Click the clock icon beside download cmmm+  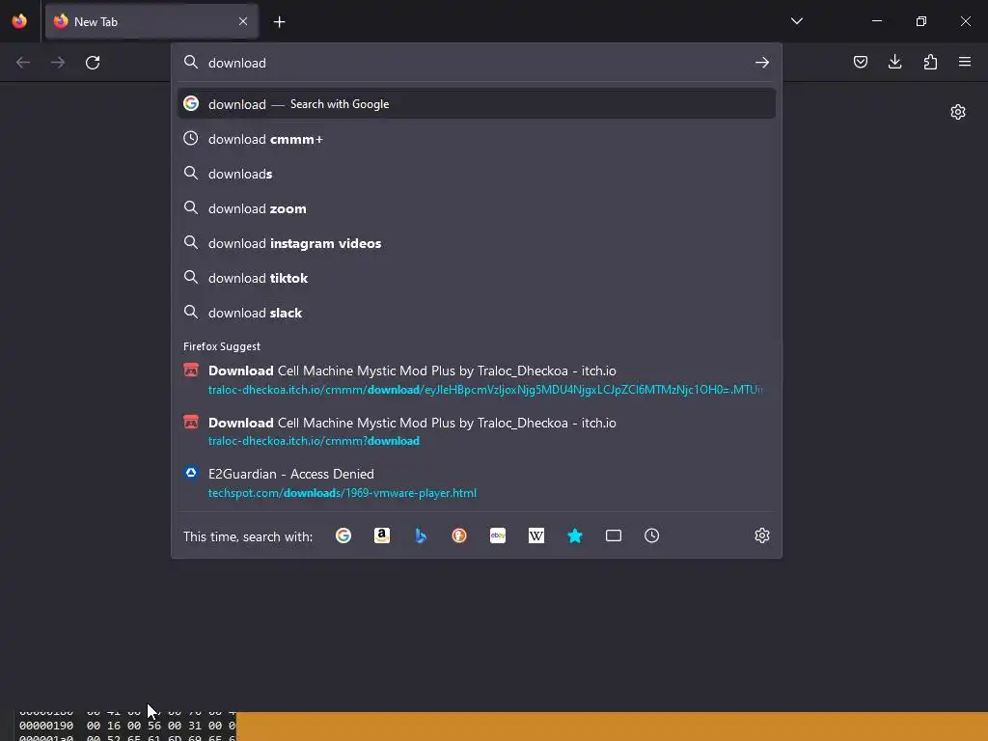pos(191,138)
